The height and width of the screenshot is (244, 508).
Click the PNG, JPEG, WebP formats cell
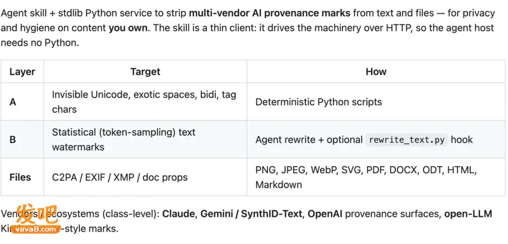coord(376,177)
